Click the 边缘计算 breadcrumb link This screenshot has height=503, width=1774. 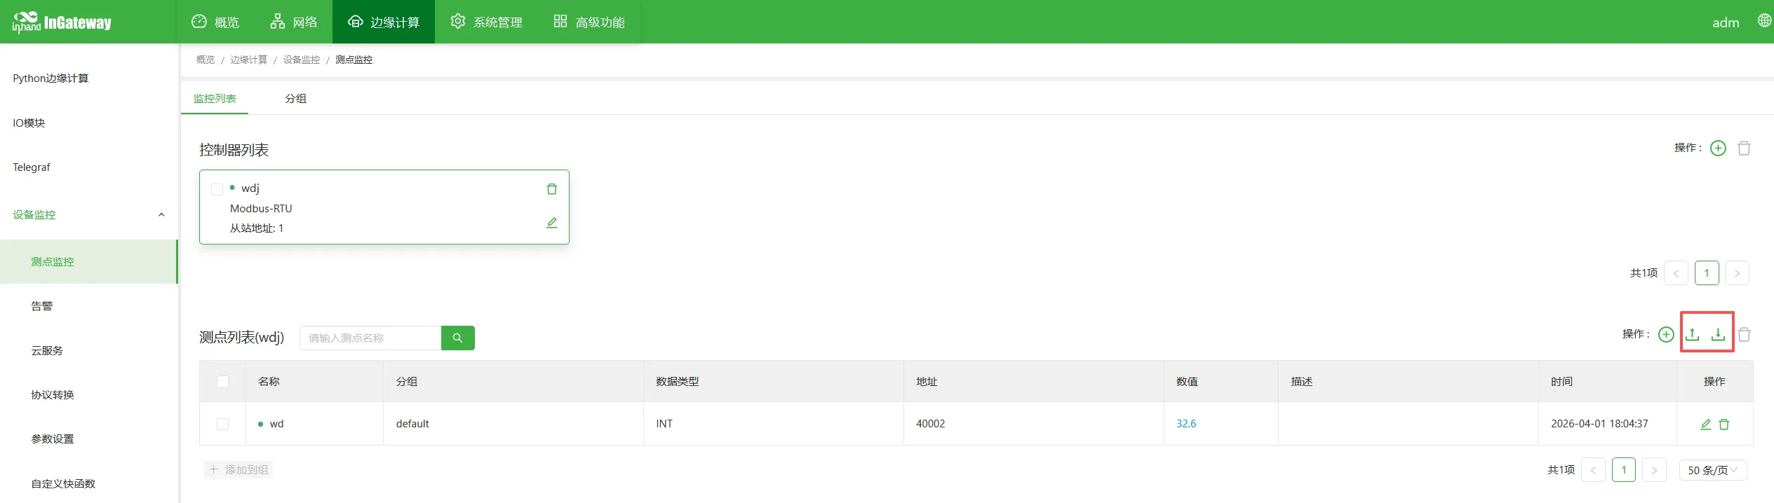[x=248, y=60]
